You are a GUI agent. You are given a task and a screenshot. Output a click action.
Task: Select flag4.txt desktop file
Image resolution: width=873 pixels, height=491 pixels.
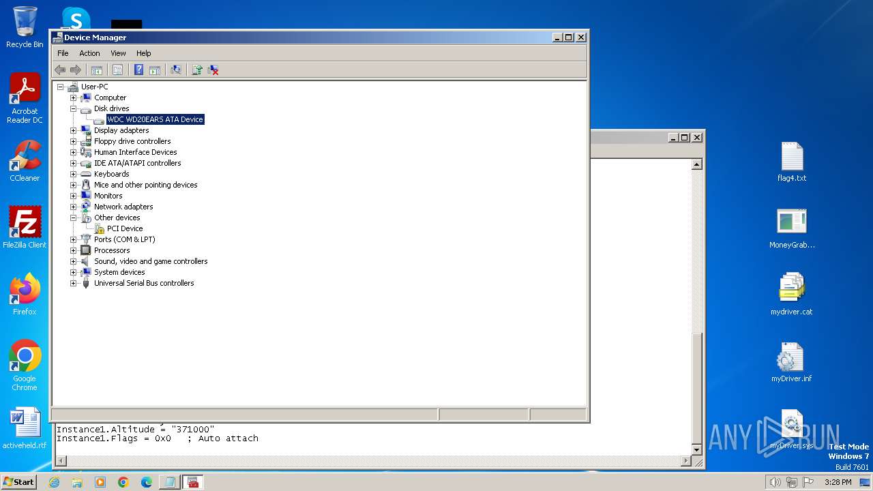pyautogui.click(x=792, y=162)
